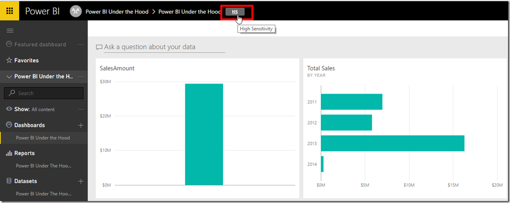This screenshot has width=510, height=203.
Task: Click the group workspace avatar icon
Action: click(x=76, y=11)
